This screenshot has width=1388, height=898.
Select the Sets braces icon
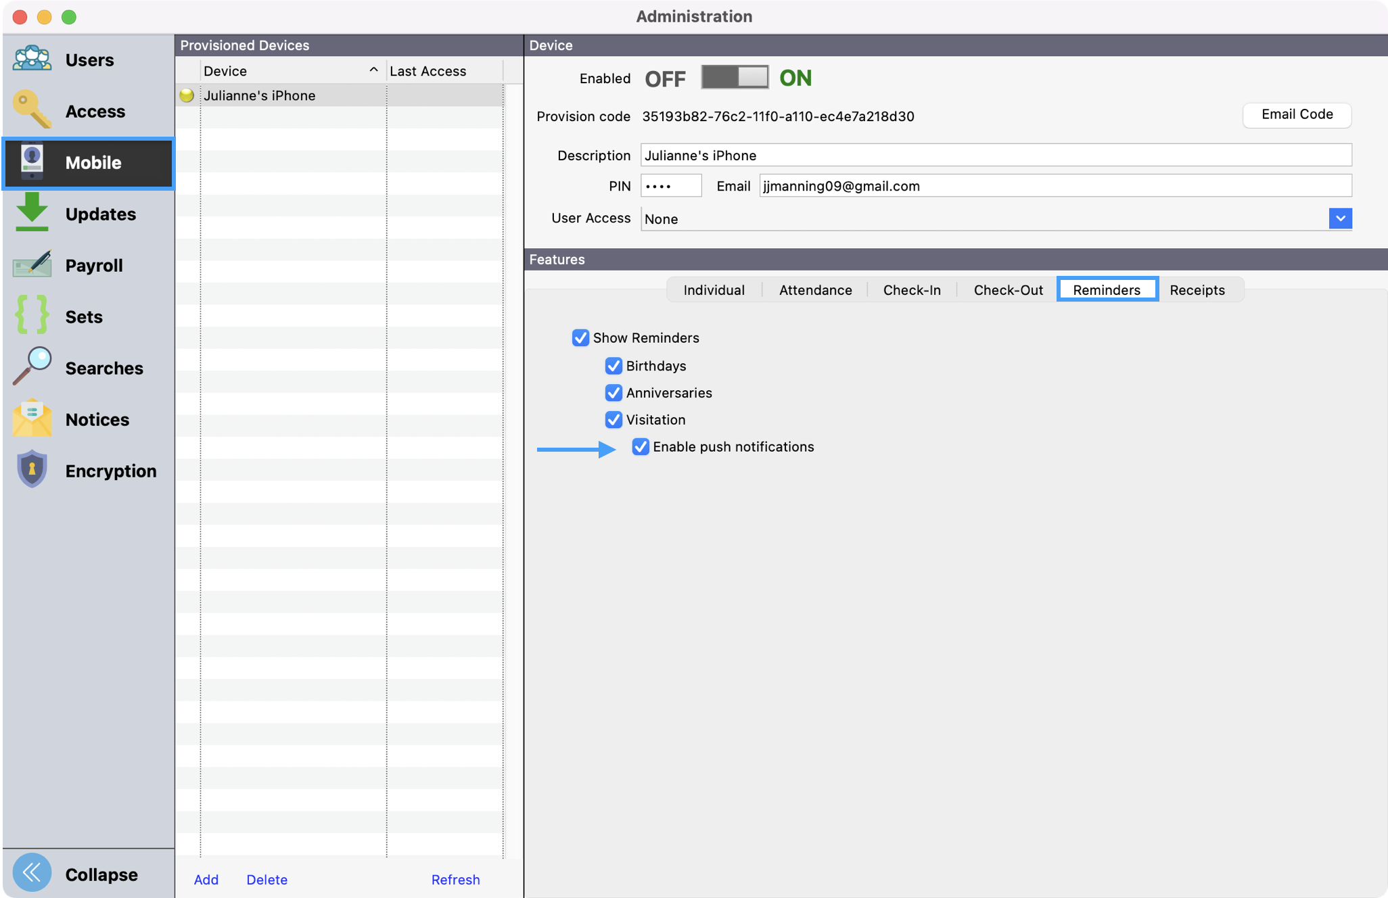click(31, 316)
